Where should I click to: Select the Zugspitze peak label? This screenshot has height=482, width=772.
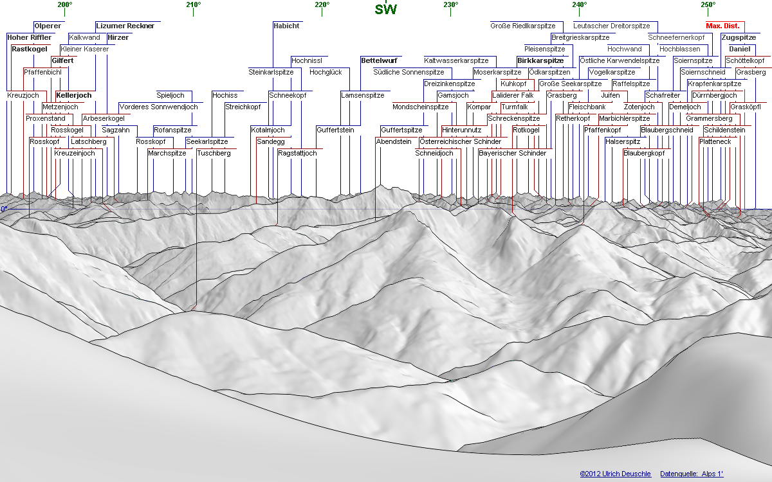[x=739, y=37]
